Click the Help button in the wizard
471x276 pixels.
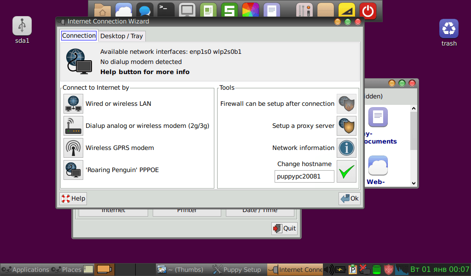pyautogui.click(x=73, y=199)
